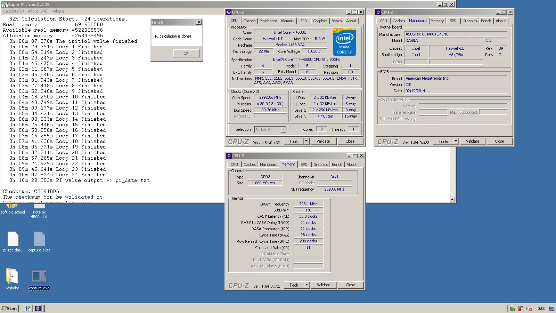556x313 pixels.
Task: Expand Tools dropdown arrow in CPU-Z Mainboard window
Action: (456, 141)
